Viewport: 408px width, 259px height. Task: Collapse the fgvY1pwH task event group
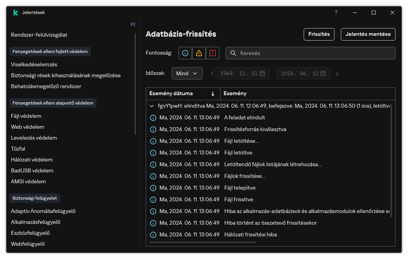152,106
